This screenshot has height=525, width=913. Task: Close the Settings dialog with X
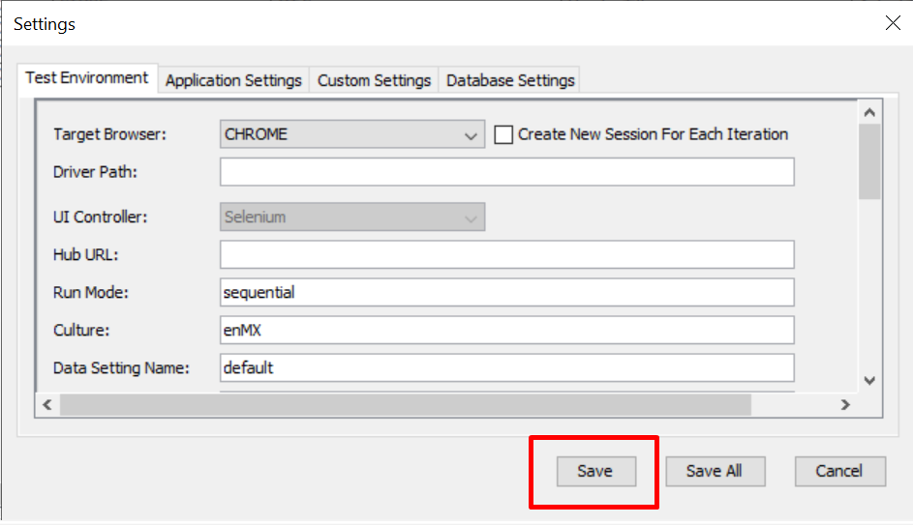[892, 23]
